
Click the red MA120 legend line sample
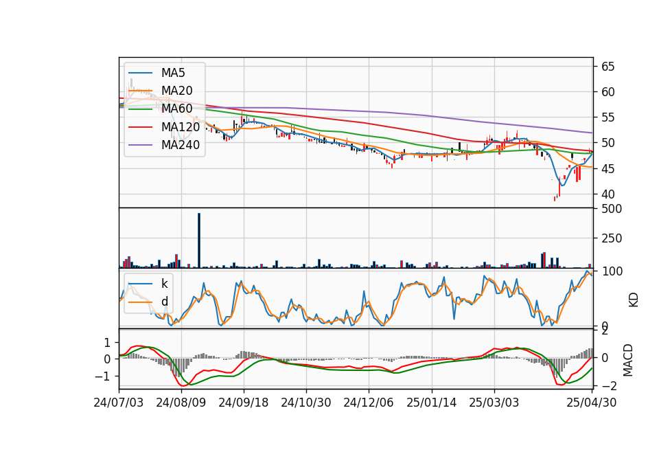click(140, 127)
